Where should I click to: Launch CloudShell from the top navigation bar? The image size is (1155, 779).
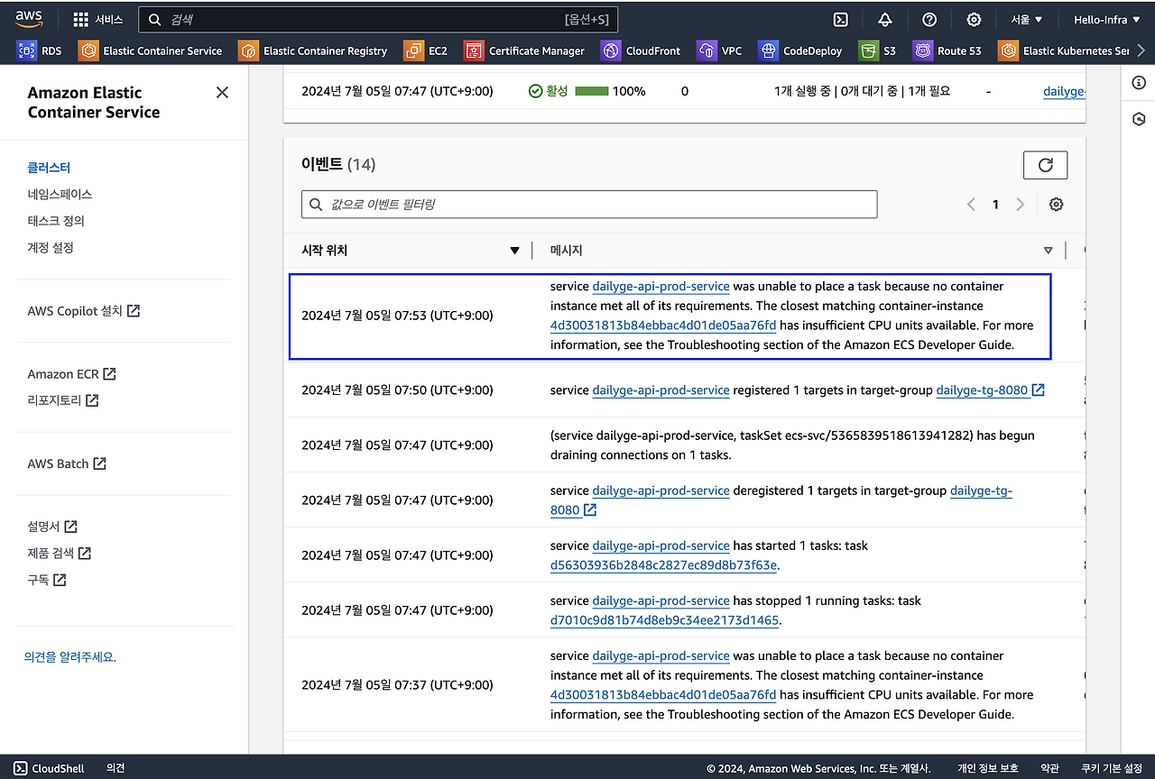839,19
